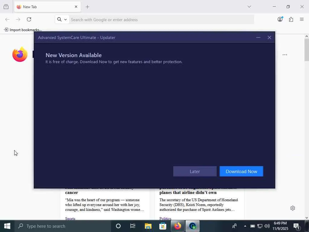309x232 pixels.
Task: Open File Explorer from taskbar
Action: 148,226
